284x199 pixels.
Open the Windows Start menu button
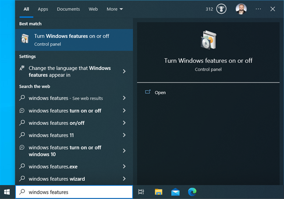(x=7, y=192)
